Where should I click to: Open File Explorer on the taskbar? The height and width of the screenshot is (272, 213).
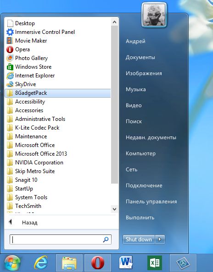tap(69, 263)
